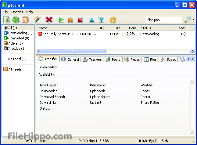
Task: Click the details pane scroll down arrow
Action: tap(192, 132)
